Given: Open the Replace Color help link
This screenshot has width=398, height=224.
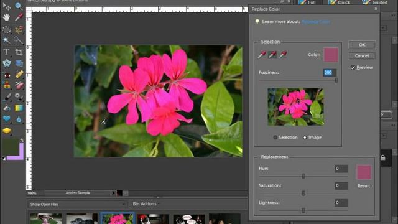Looking at the screenshot, I should [317, 22].
